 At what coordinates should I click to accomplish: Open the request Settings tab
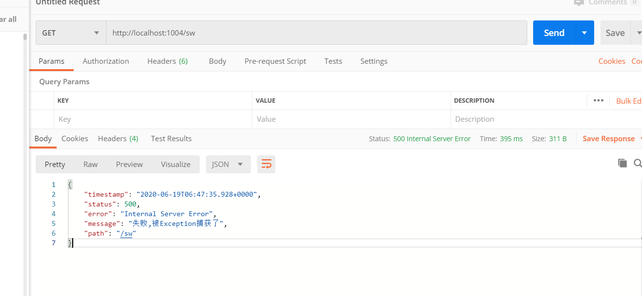[374, 61]
